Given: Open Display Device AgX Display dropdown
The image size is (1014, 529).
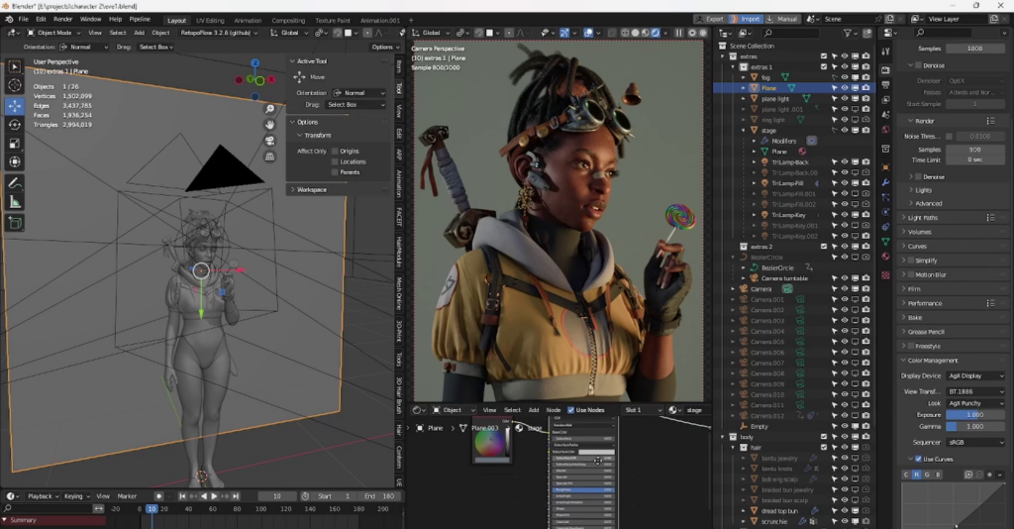Looking at the screenshot, I should click(975, 375).
